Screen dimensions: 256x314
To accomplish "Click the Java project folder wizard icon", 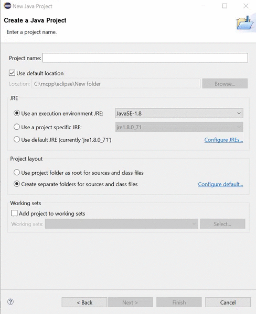I will point(245,23).
